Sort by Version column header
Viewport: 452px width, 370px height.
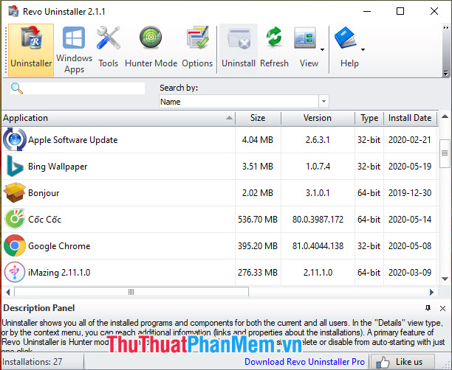[x=318, y=118]
